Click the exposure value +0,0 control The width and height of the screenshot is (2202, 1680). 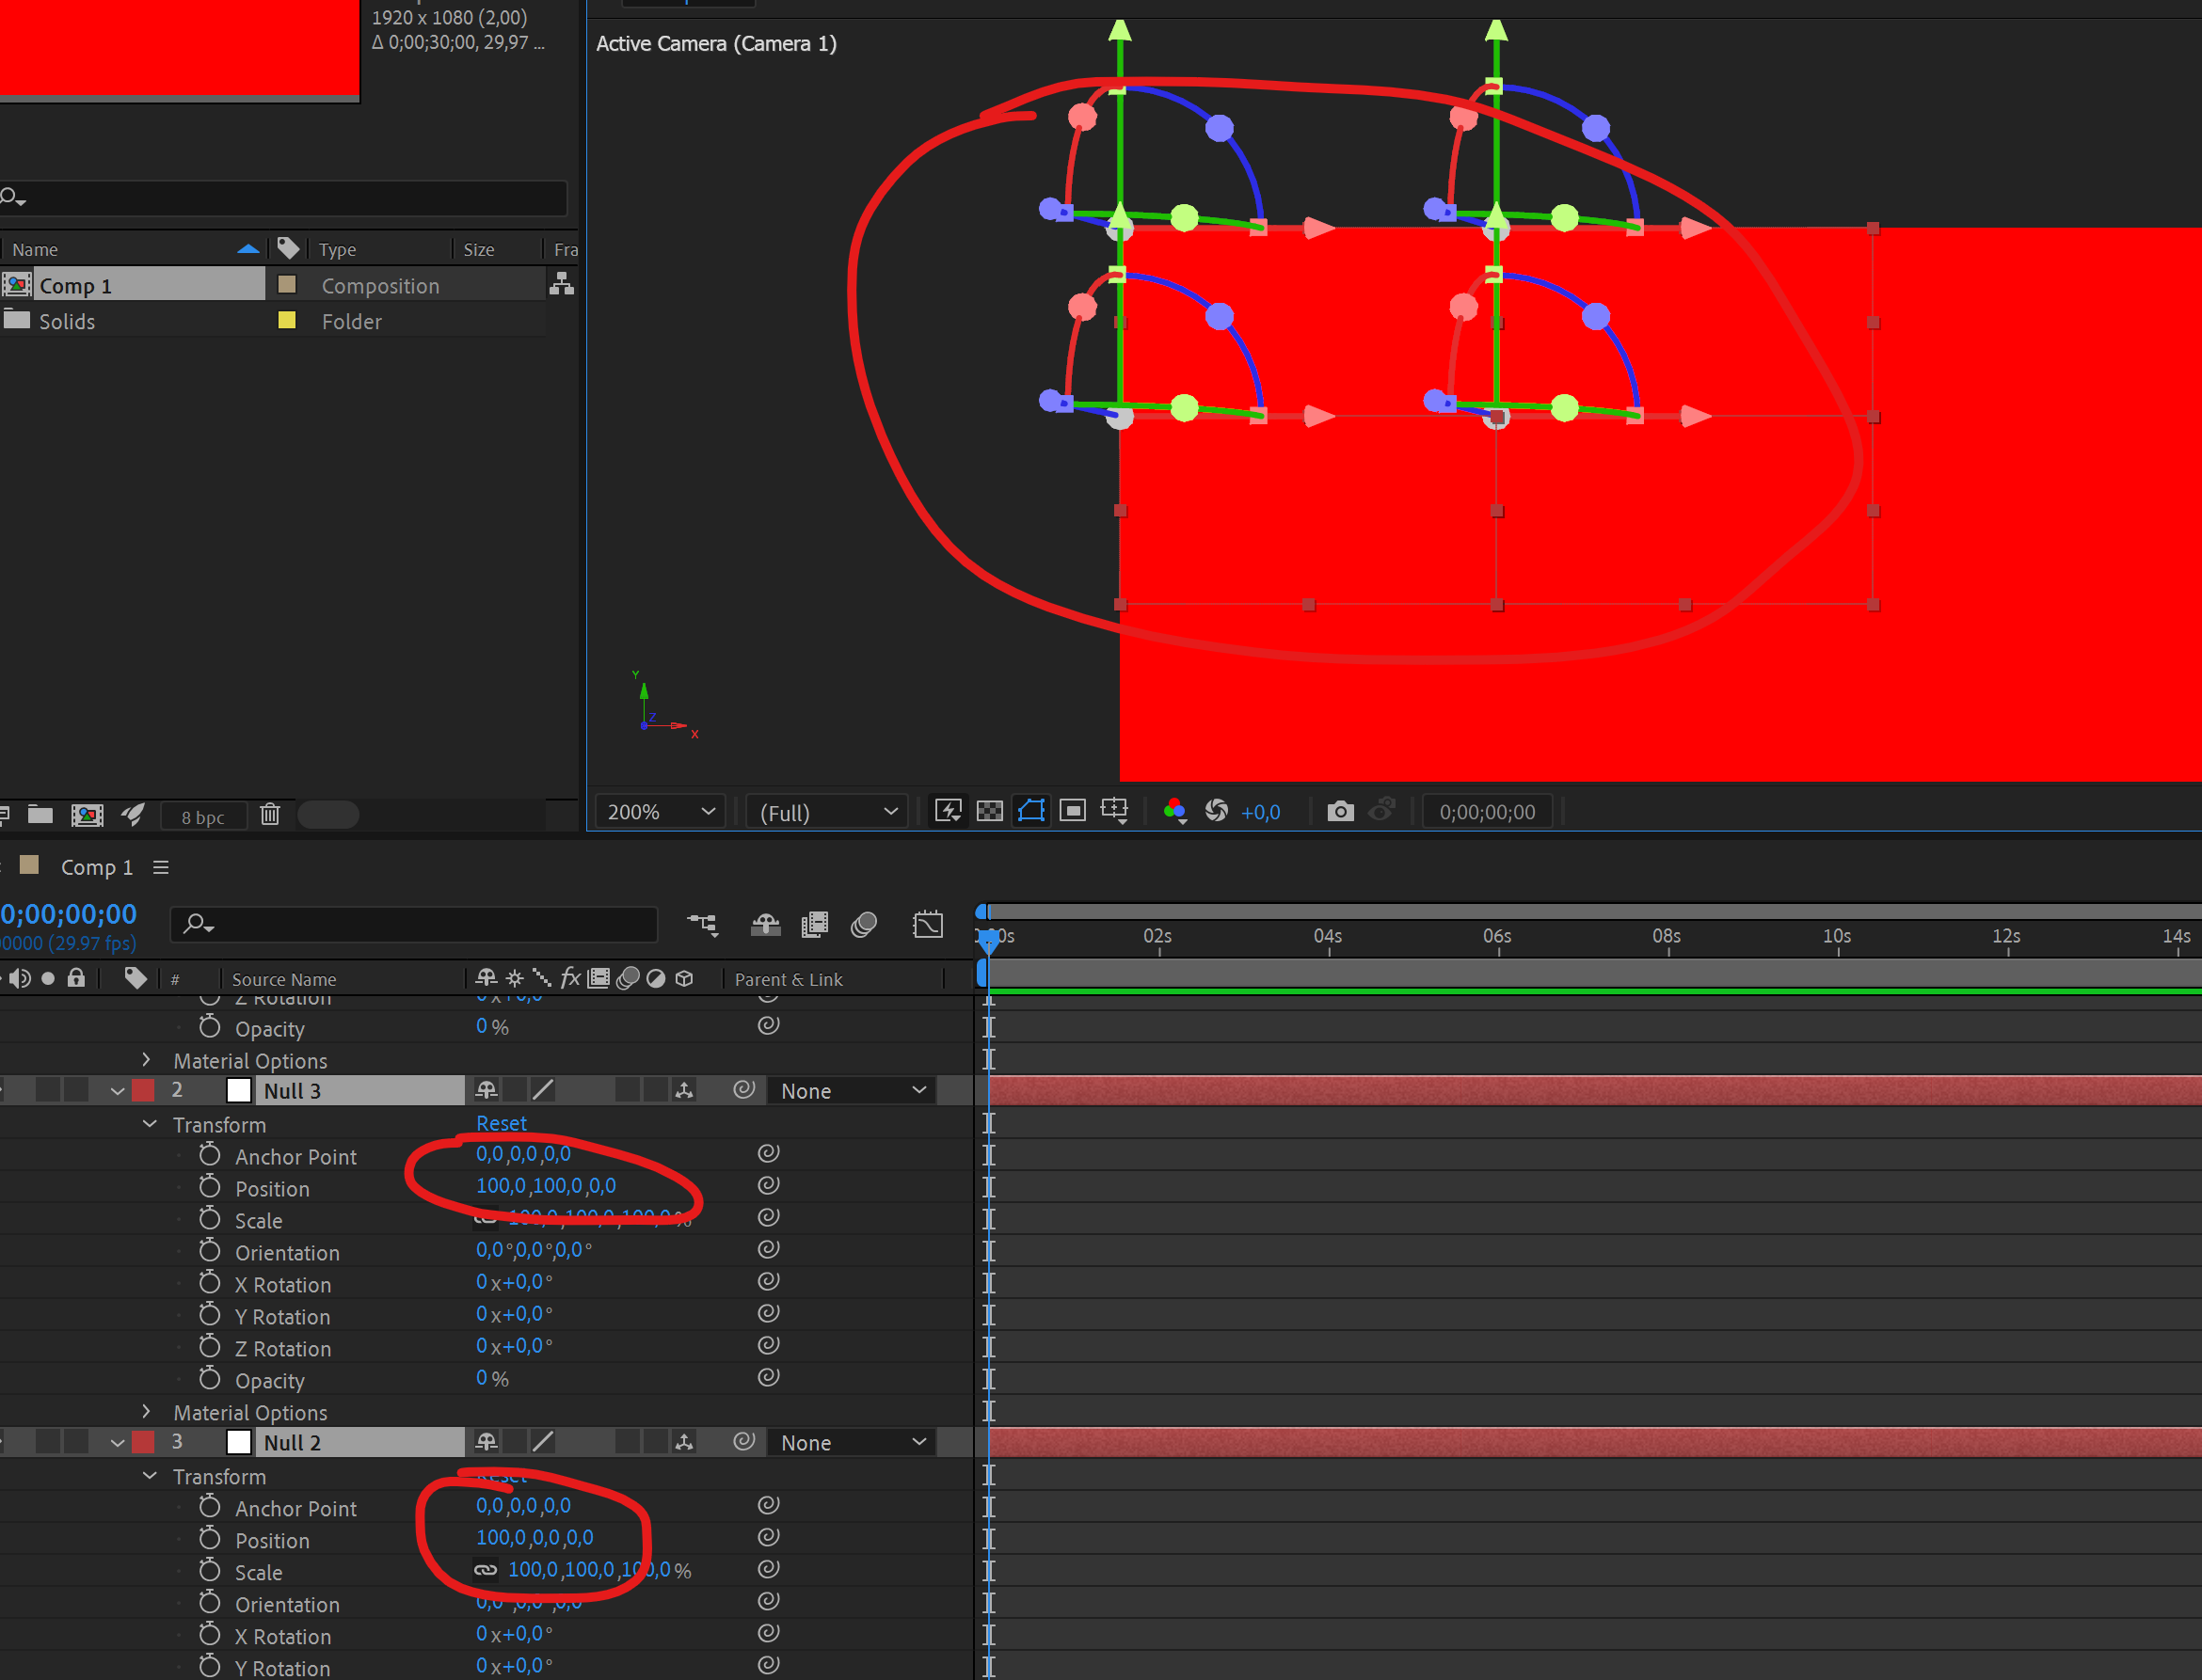point(1261,811)
